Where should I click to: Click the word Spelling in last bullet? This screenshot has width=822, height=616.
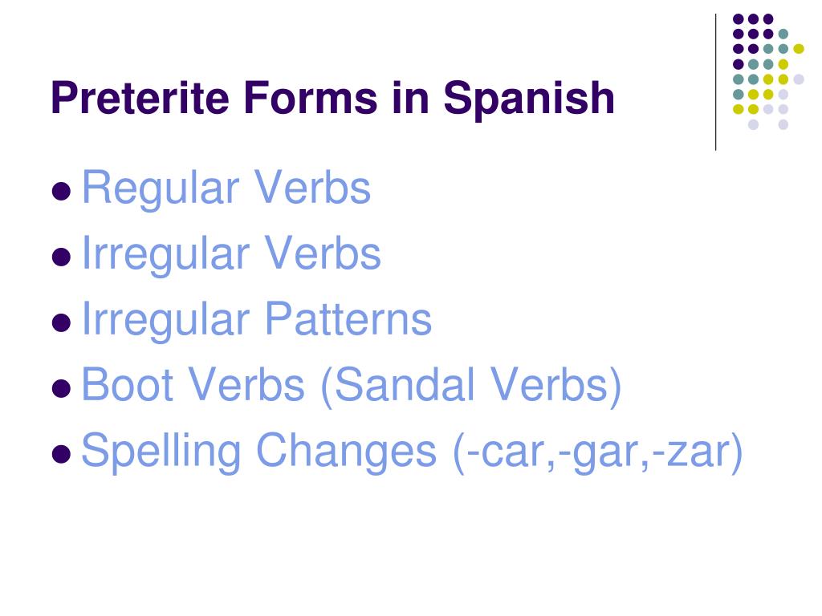[161, 452]
